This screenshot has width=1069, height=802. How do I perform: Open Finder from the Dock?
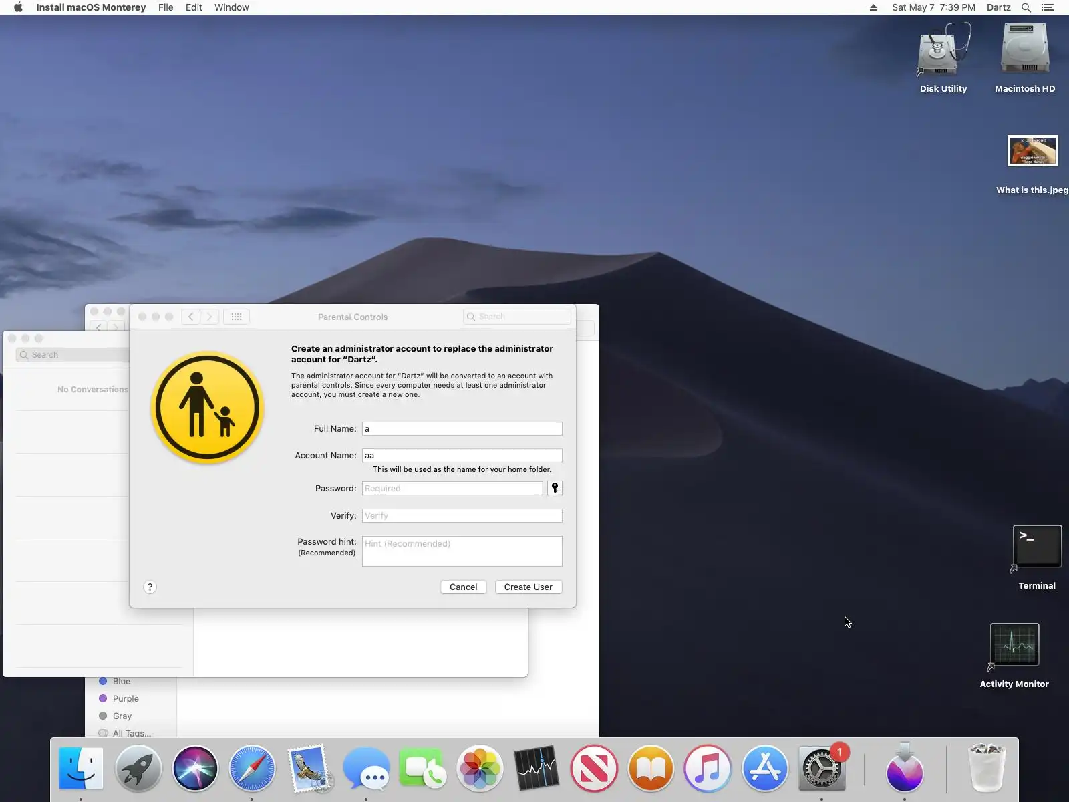(81, 768)
